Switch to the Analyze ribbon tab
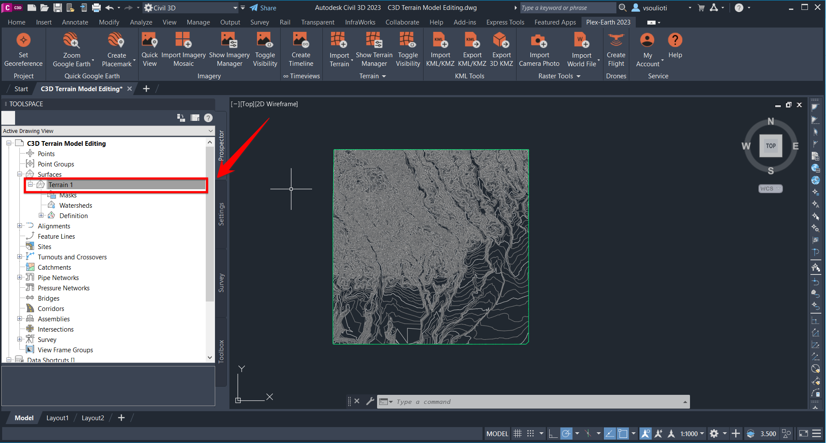 [x=141, y=22]
